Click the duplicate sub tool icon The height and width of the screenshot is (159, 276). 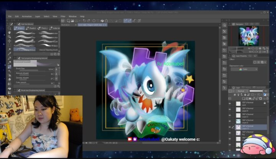coord(55,54)
